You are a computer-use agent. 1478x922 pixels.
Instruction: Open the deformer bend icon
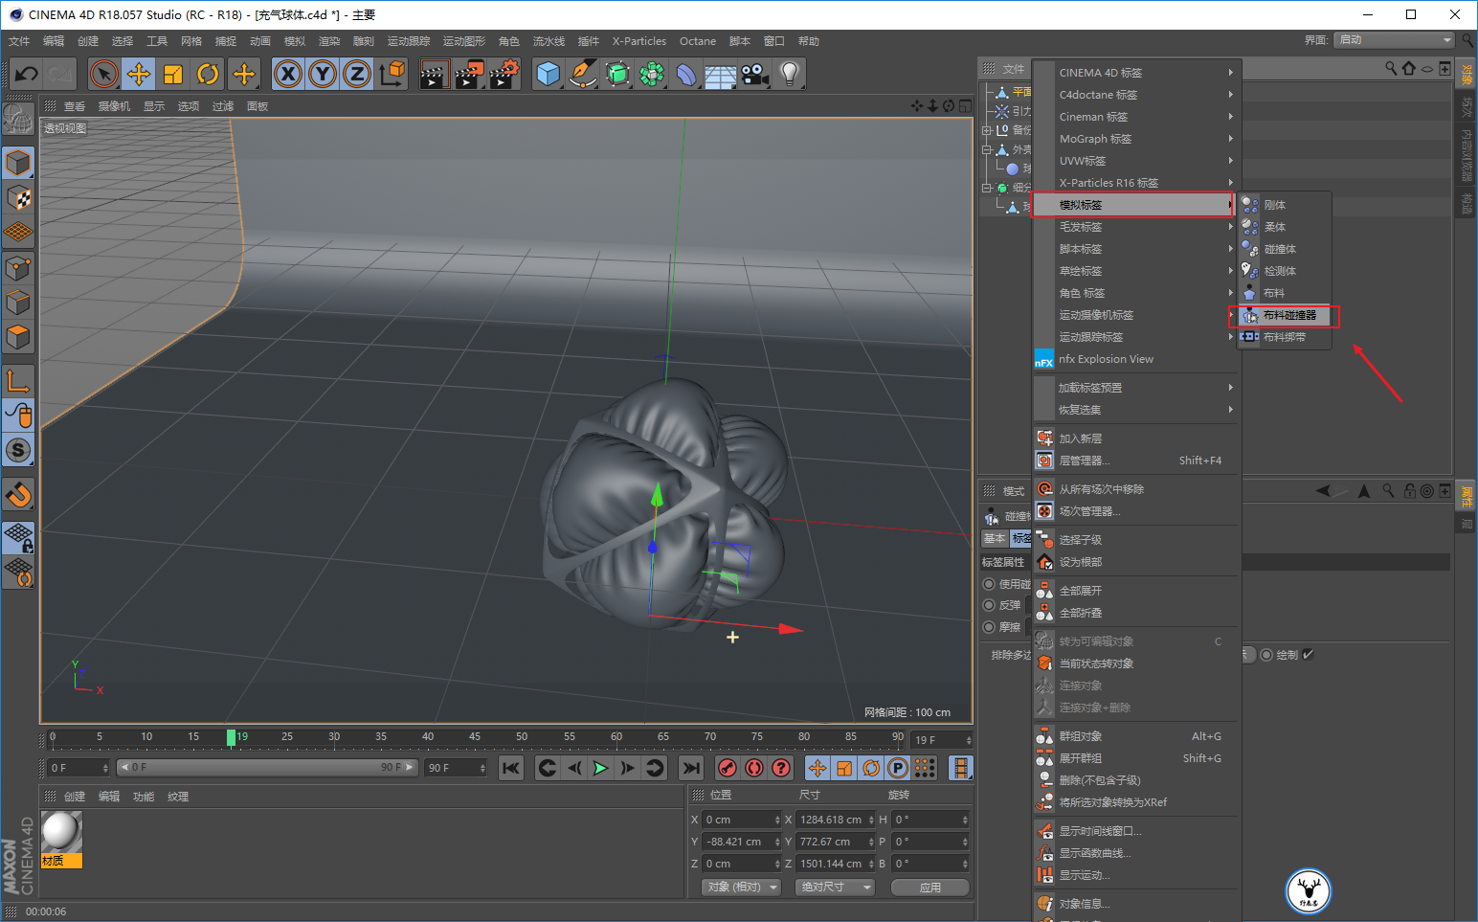pos(686,74)
